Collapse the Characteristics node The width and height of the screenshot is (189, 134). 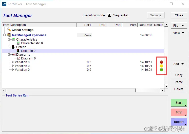[9, 40]
